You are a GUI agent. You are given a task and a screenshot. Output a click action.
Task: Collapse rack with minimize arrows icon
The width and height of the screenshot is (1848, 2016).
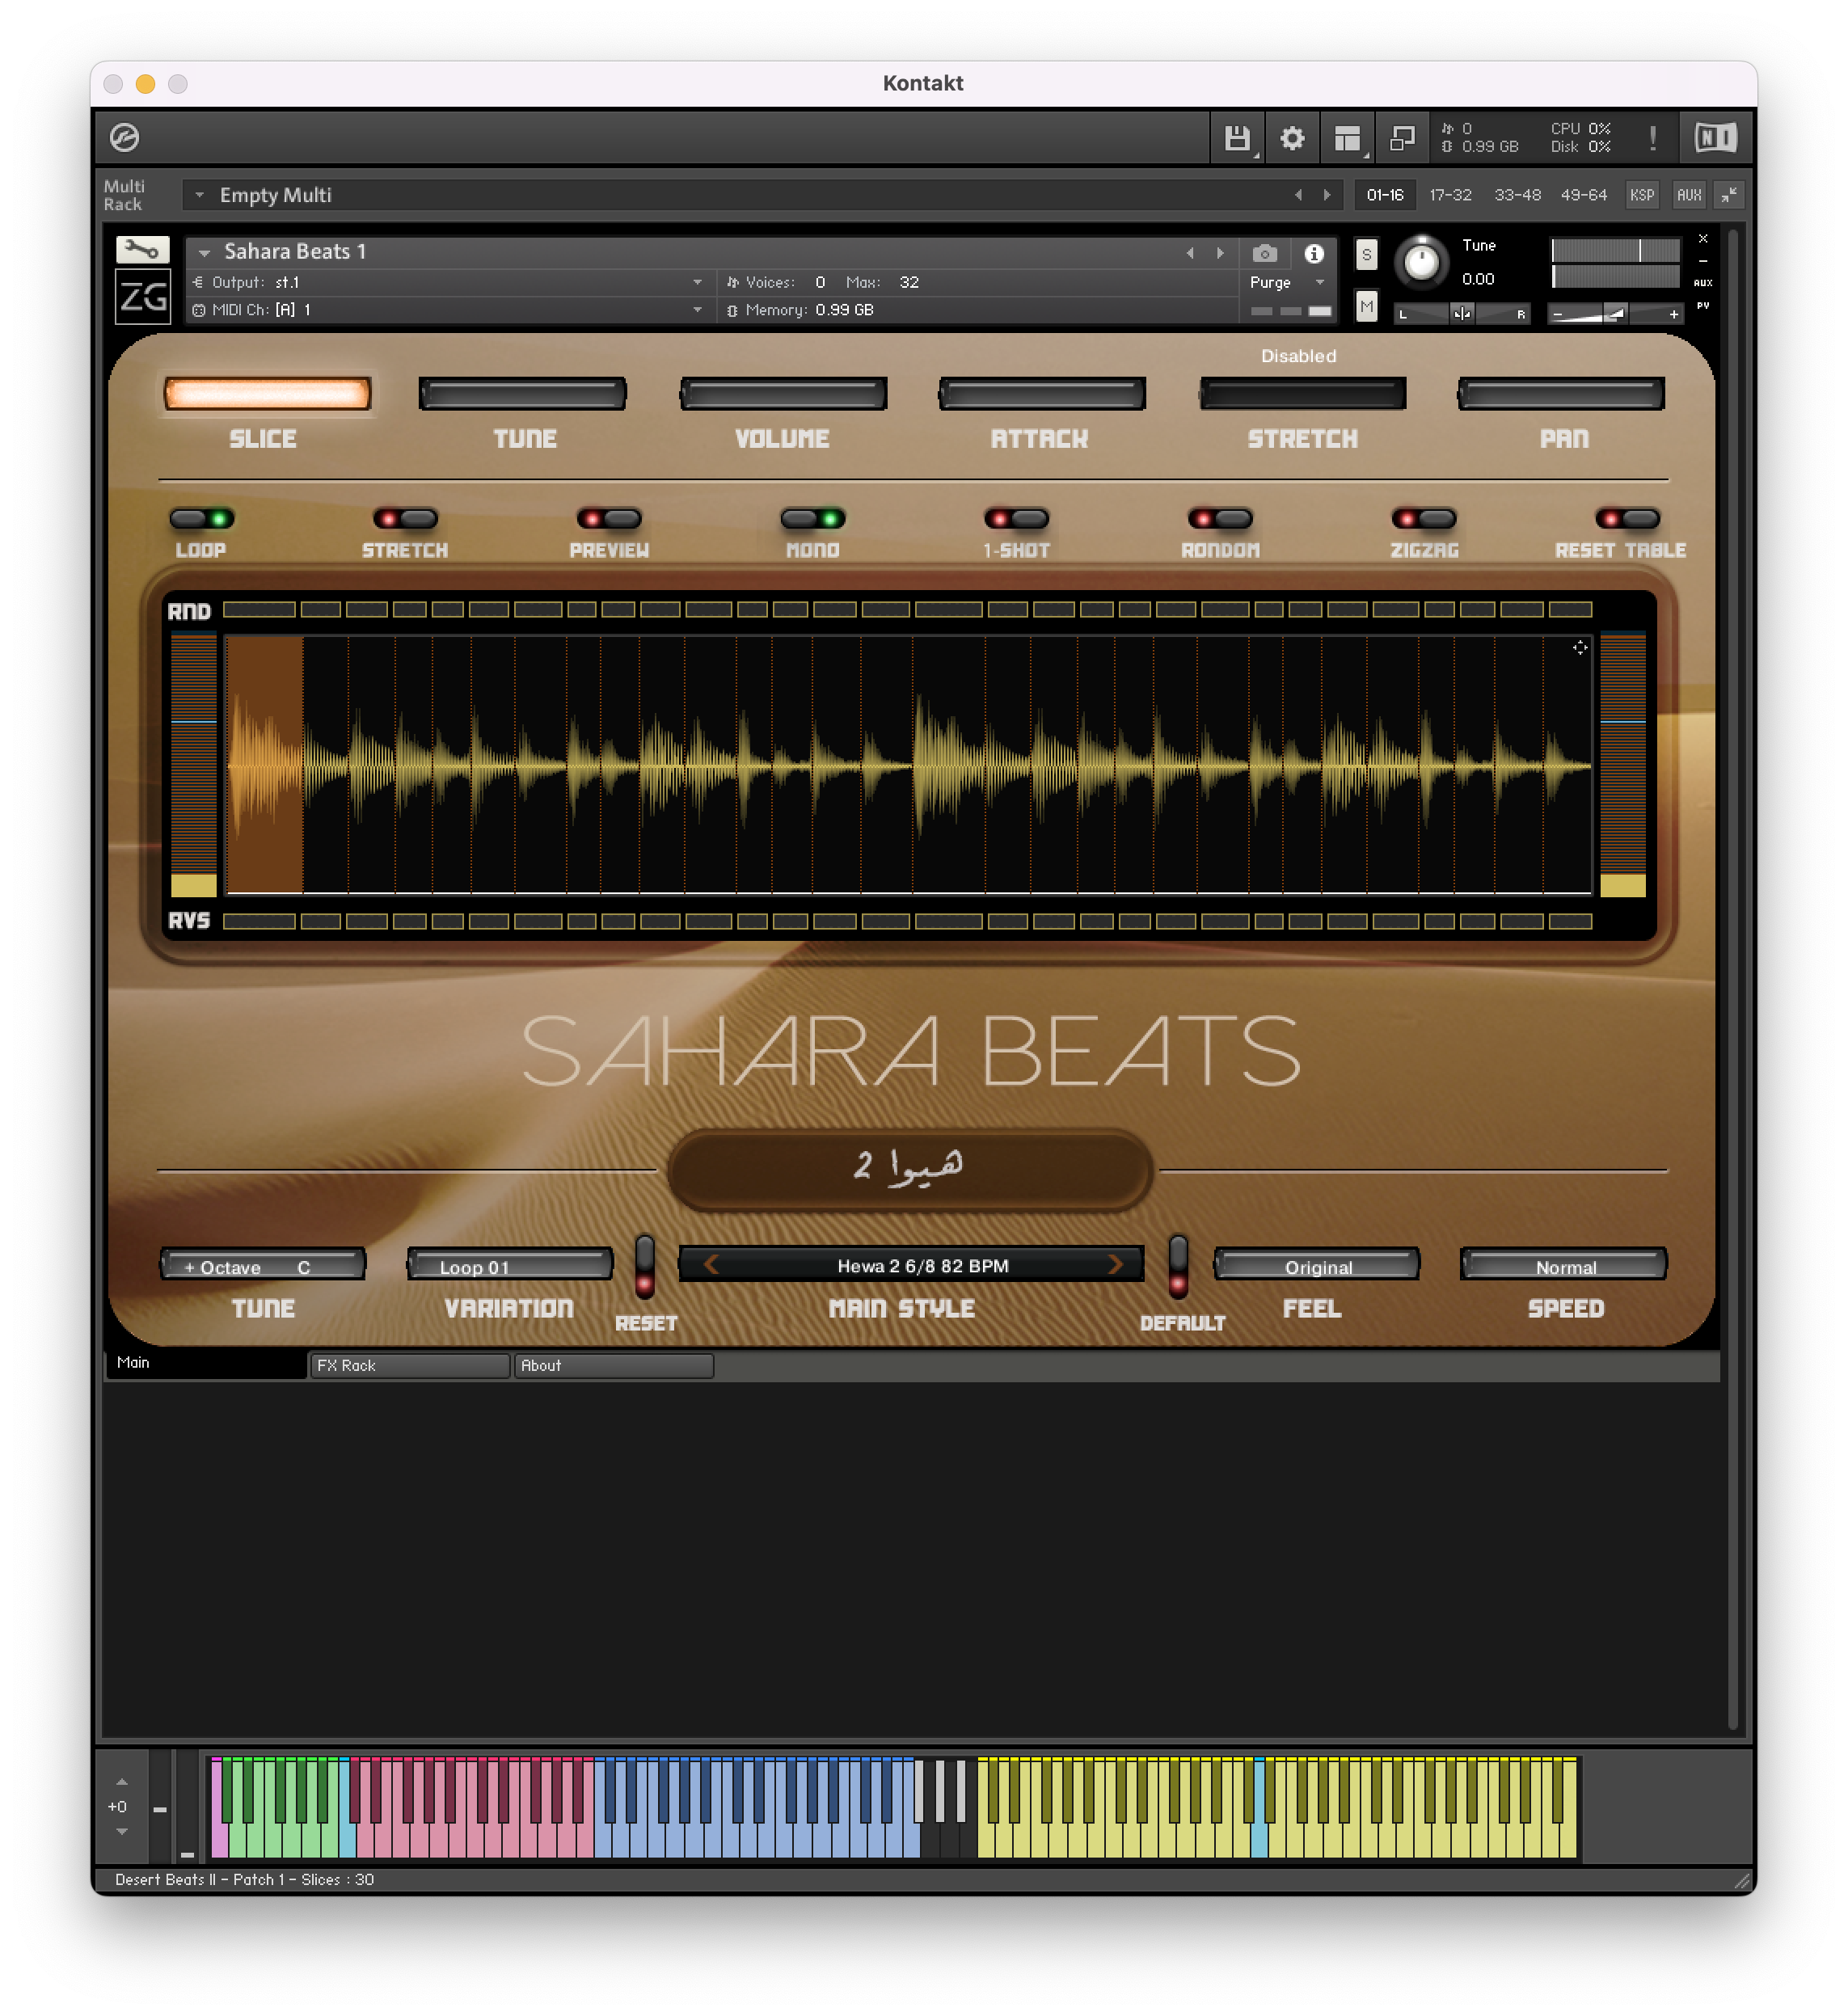[1729, 195]
